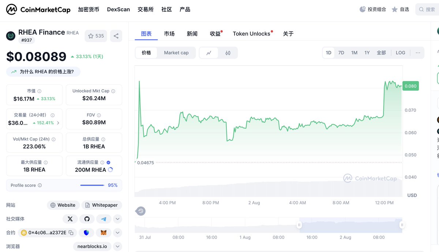Open the 社区 menu
The width and height of the screenshot is (439, 252).
point(166,10)
